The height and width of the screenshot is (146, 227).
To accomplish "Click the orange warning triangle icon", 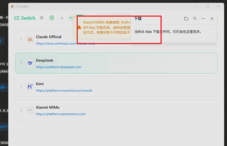I will [x=79, y=27].
